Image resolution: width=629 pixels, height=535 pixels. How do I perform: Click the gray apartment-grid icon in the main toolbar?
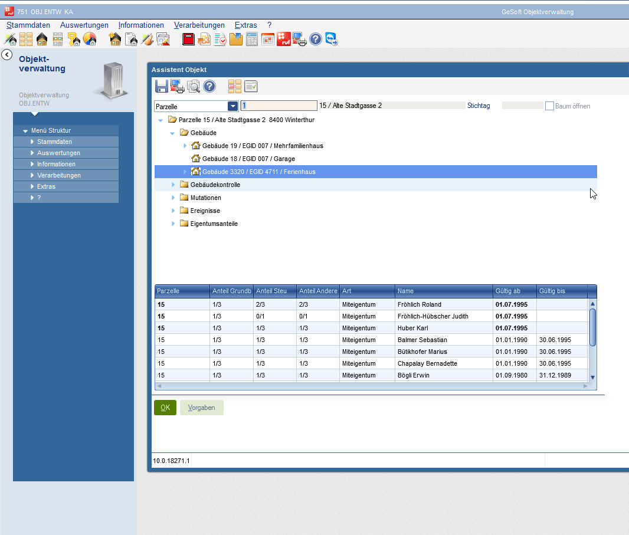pos(58,40)
